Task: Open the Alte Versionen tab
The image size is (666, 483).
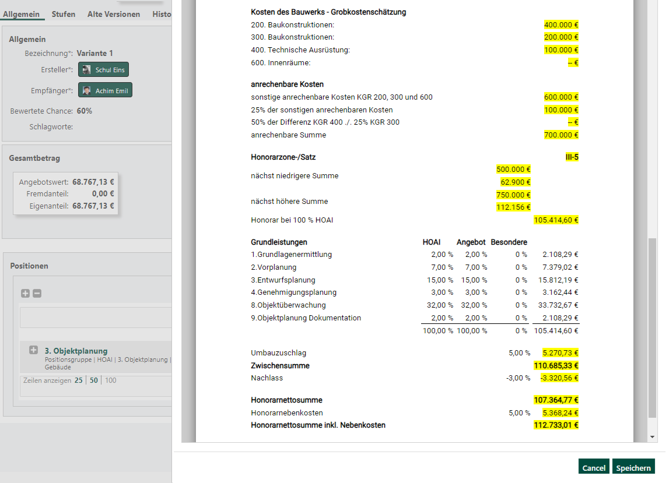Action: point(113,14)
